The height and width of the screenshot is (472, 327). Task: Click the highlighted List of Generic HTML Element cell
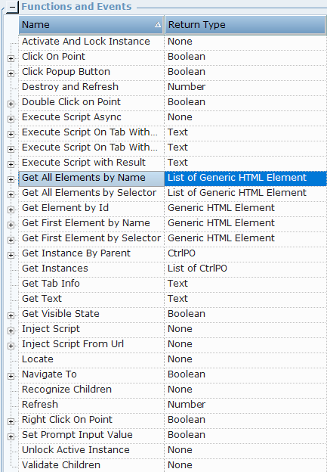[x=245, y=179]
